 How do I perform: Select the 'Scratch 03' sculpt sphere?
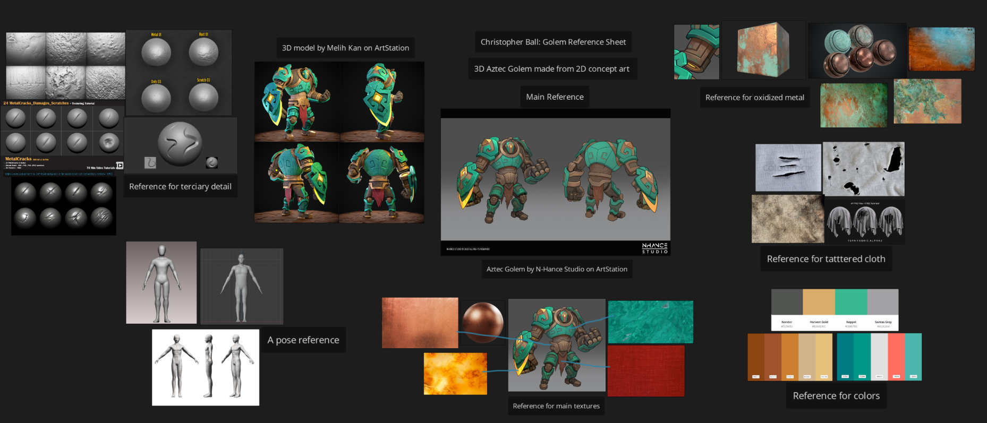(x=203, y=97)
